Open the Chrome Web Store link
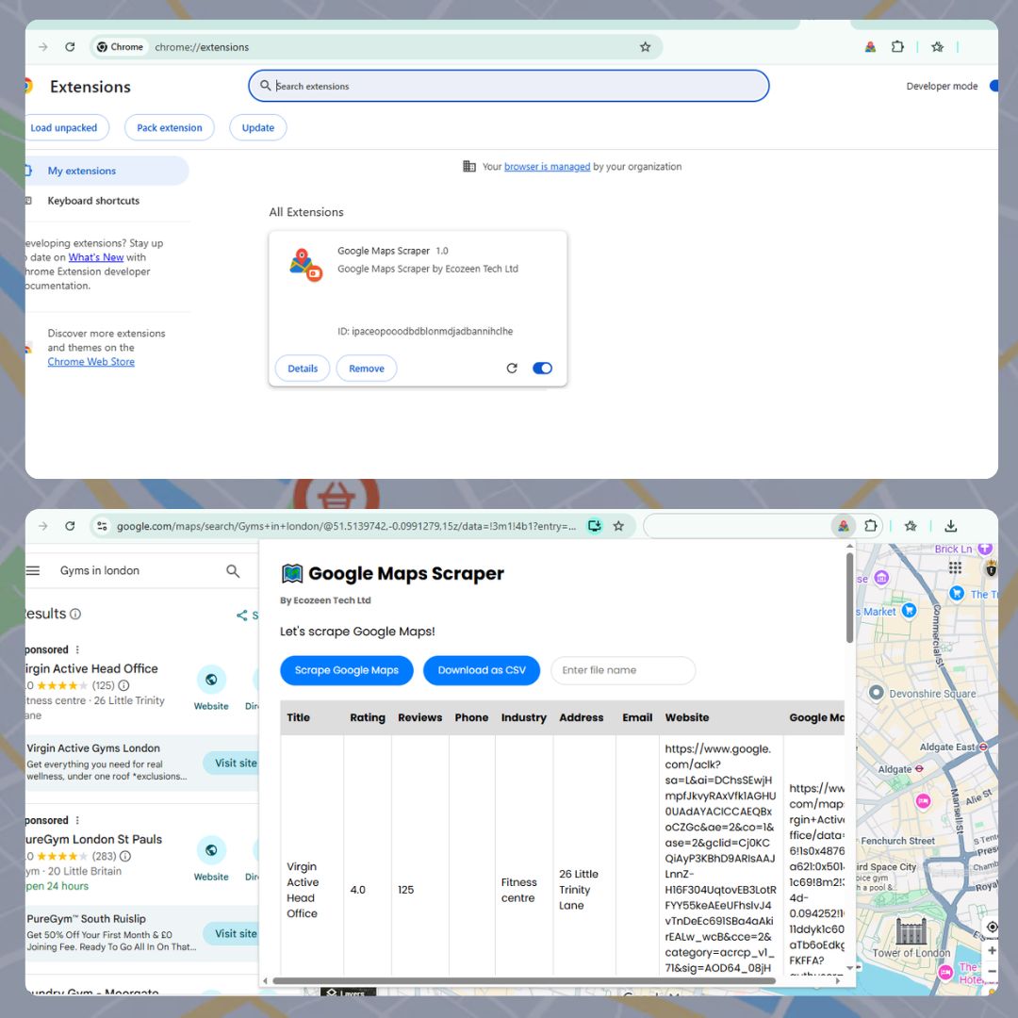1018x1018 pixels. pyautogui.click(x=90, y=362)
